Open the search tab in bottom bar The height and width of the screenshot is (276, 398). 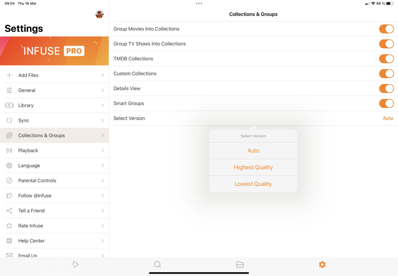158,265
